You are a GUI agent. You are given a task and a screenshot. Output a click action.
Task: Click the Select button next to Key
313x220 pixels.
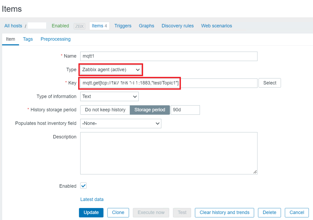click(x=270, y=83)
